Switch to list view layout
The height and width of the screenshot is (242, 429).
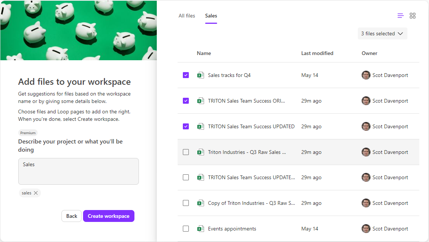click(x=400, y=16)
